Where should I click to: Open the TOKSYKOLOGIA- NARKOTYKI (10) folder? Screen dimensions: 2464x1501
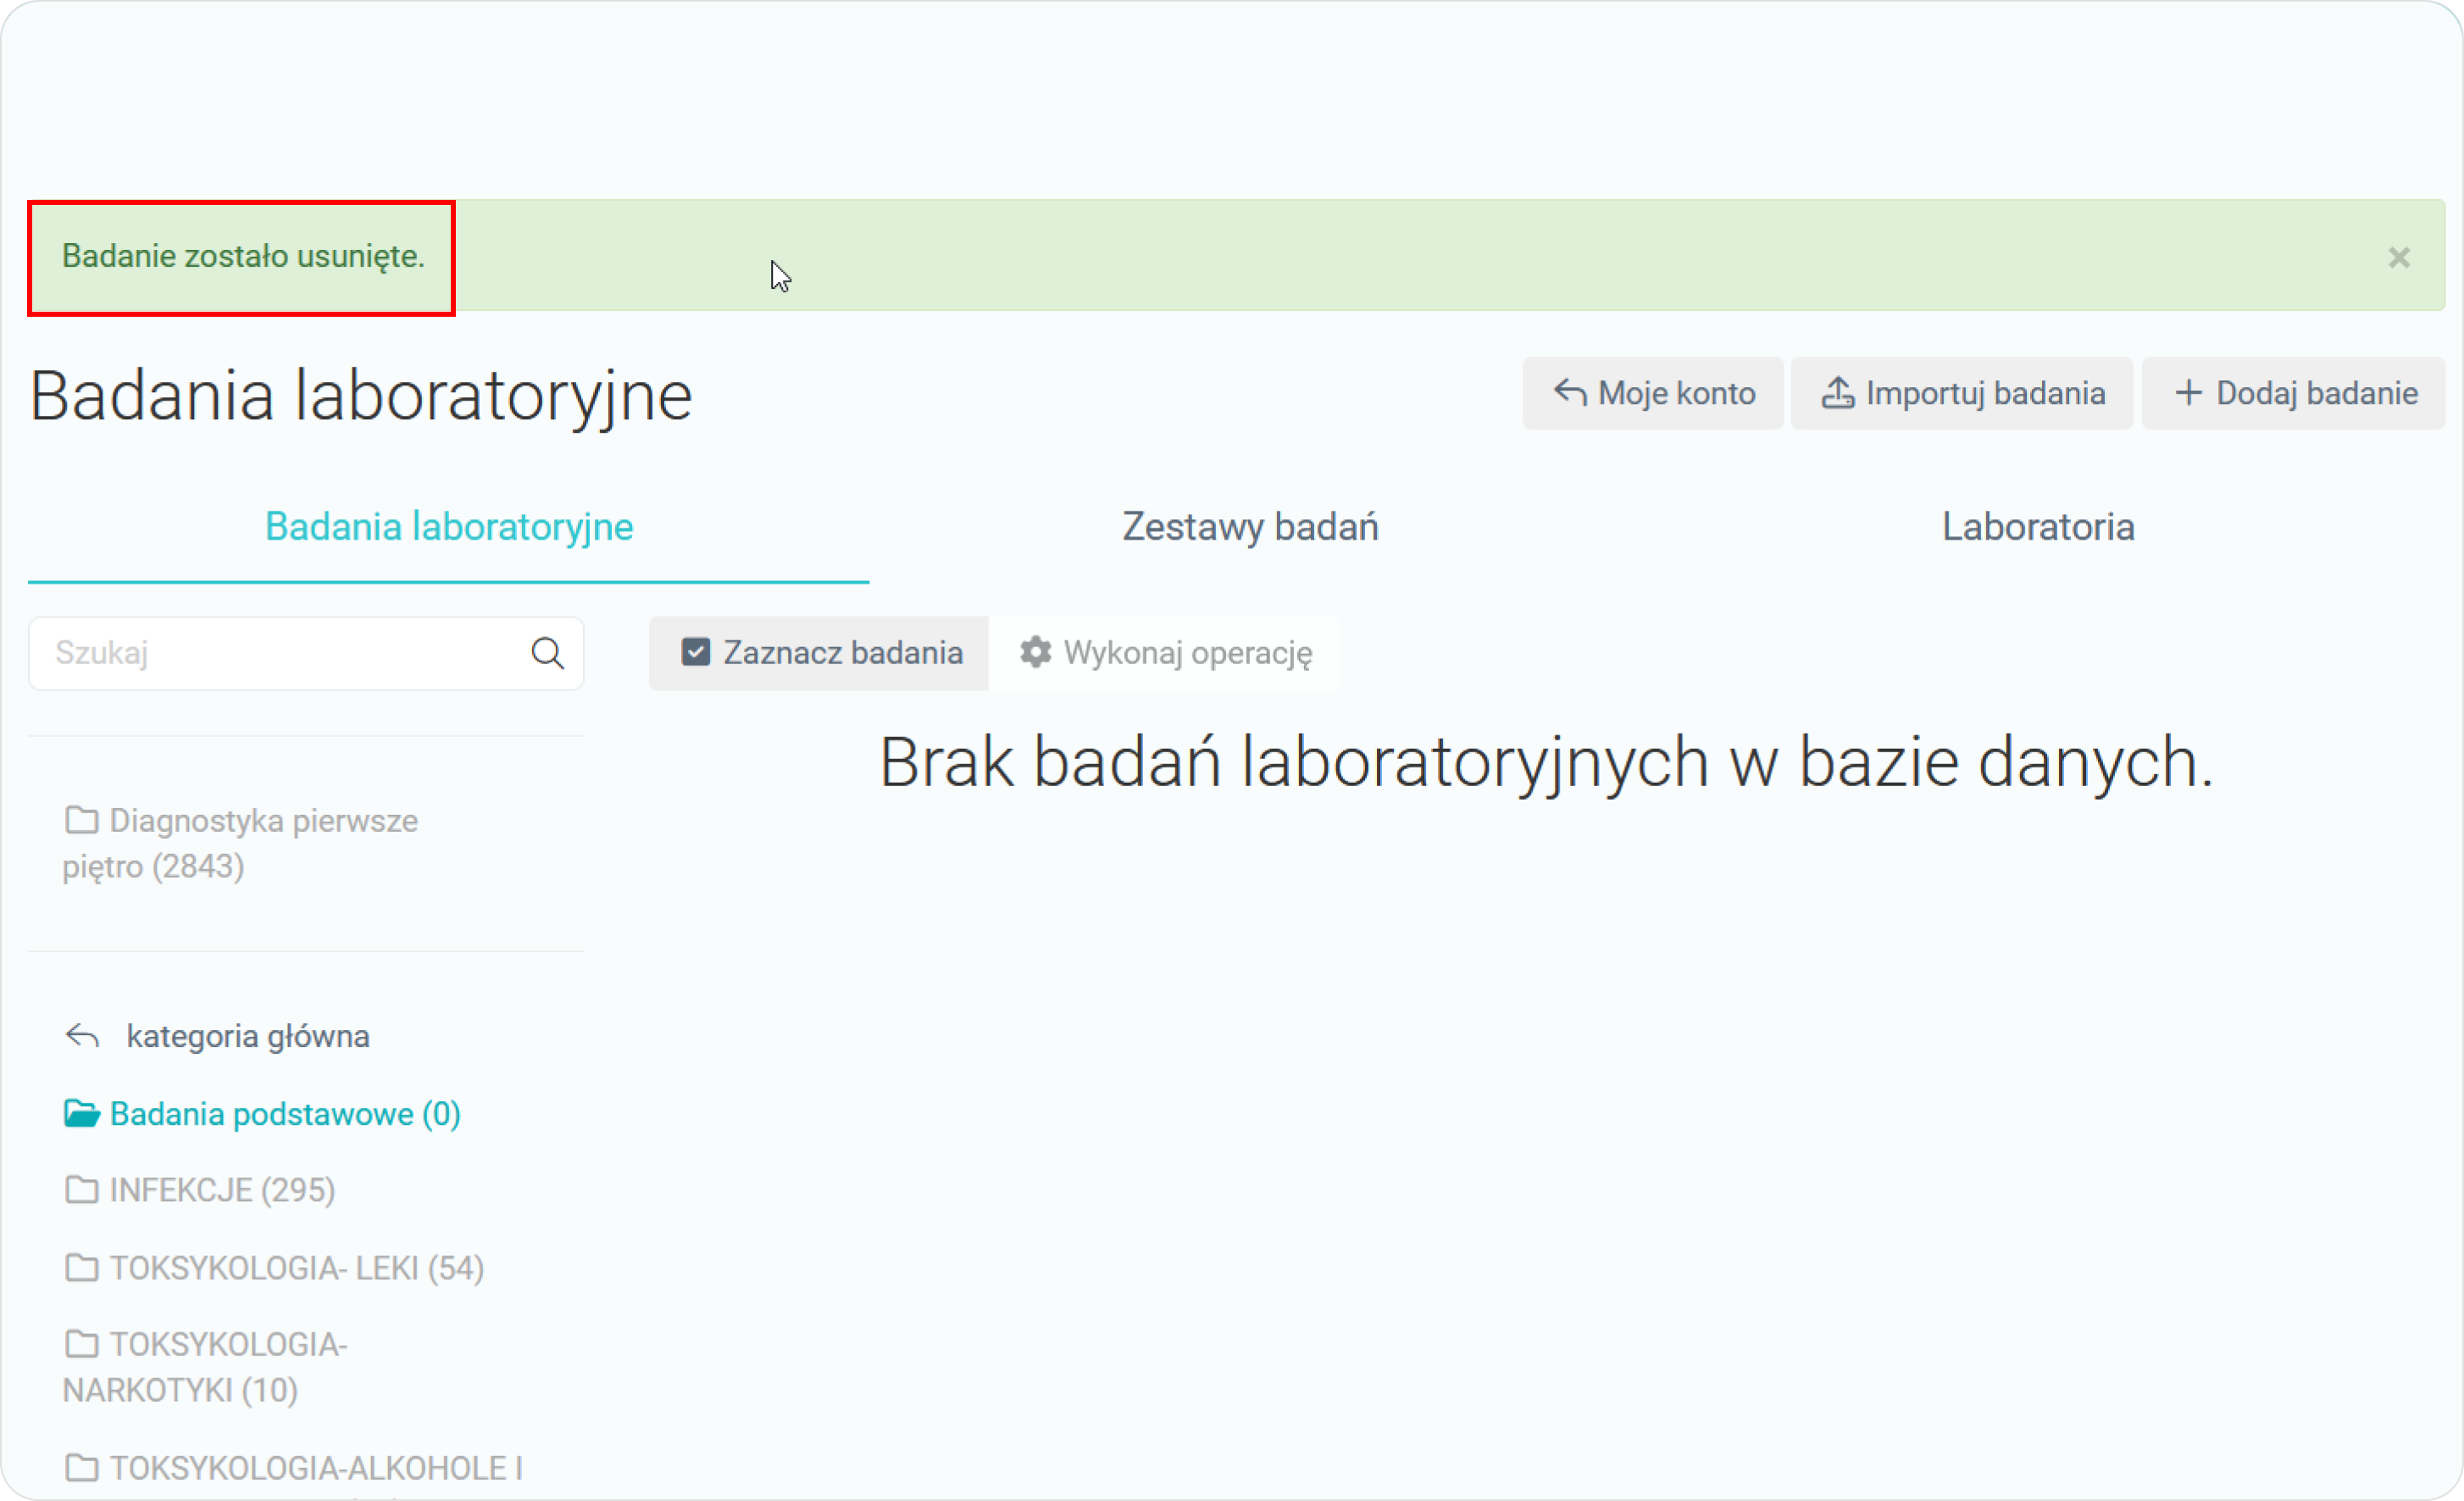(205, 1367)
